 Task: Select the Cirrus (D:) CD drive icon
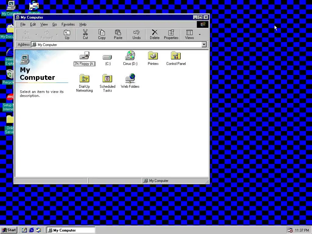point(130,55)
